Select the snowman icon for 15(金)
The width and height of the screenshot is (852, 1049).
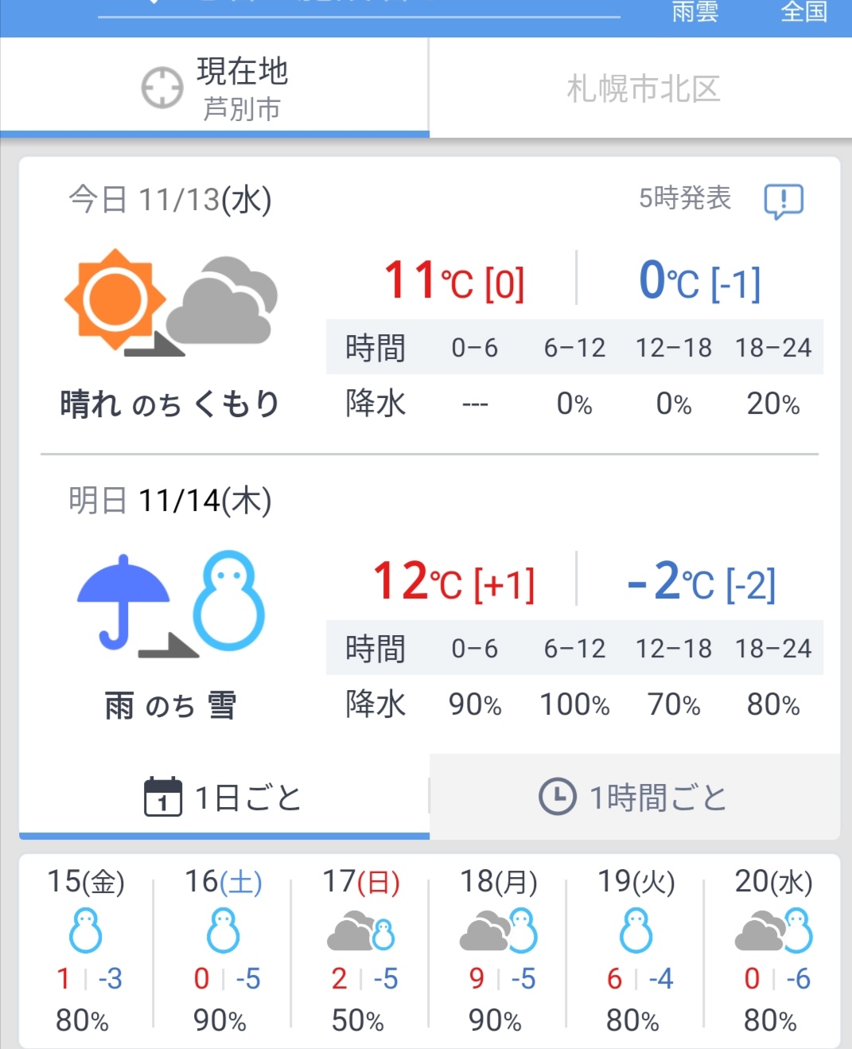click(85, 930)
